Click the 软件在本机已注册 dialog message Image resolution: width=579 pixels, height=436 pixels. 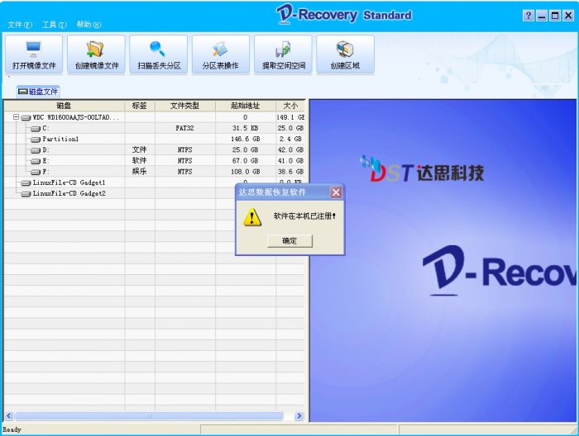click(304, 216)
